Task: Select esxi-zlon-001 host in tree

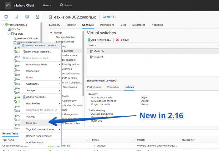Action: (27, 38)
